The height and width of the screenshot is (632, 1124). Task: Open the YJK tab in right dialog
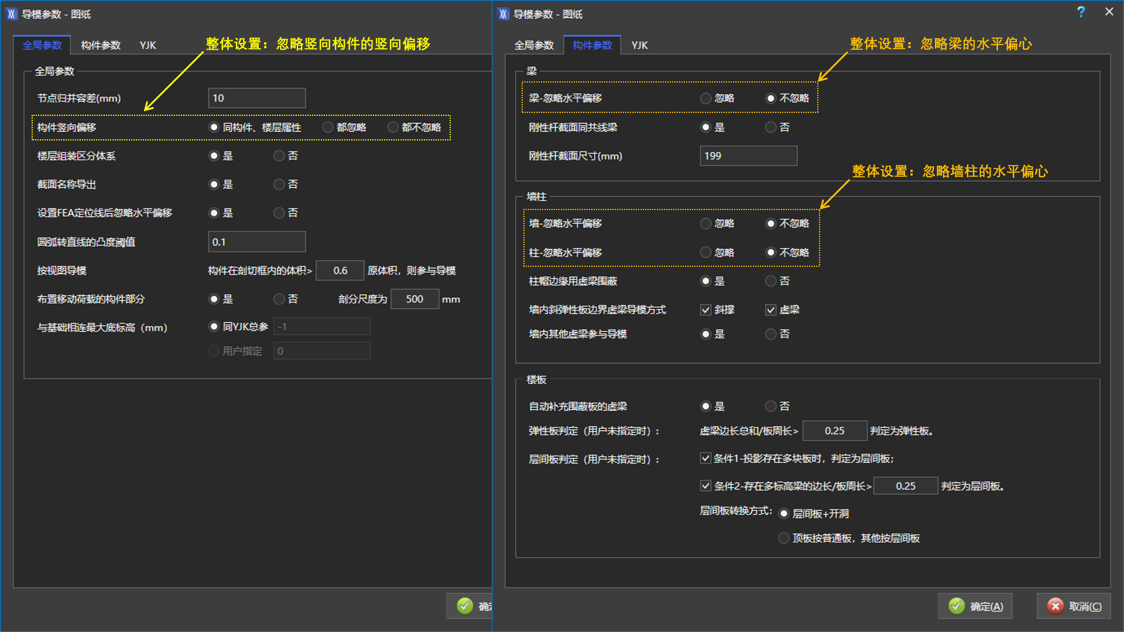[639, 45]
